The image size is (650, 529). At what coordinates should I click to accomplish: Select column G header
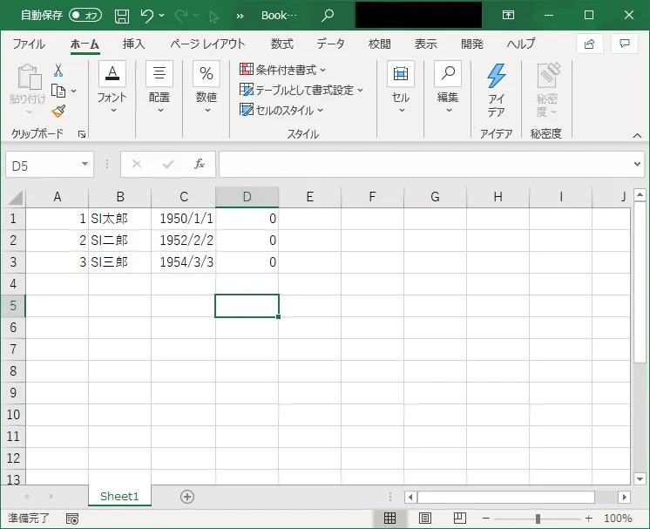click(435, 197)
